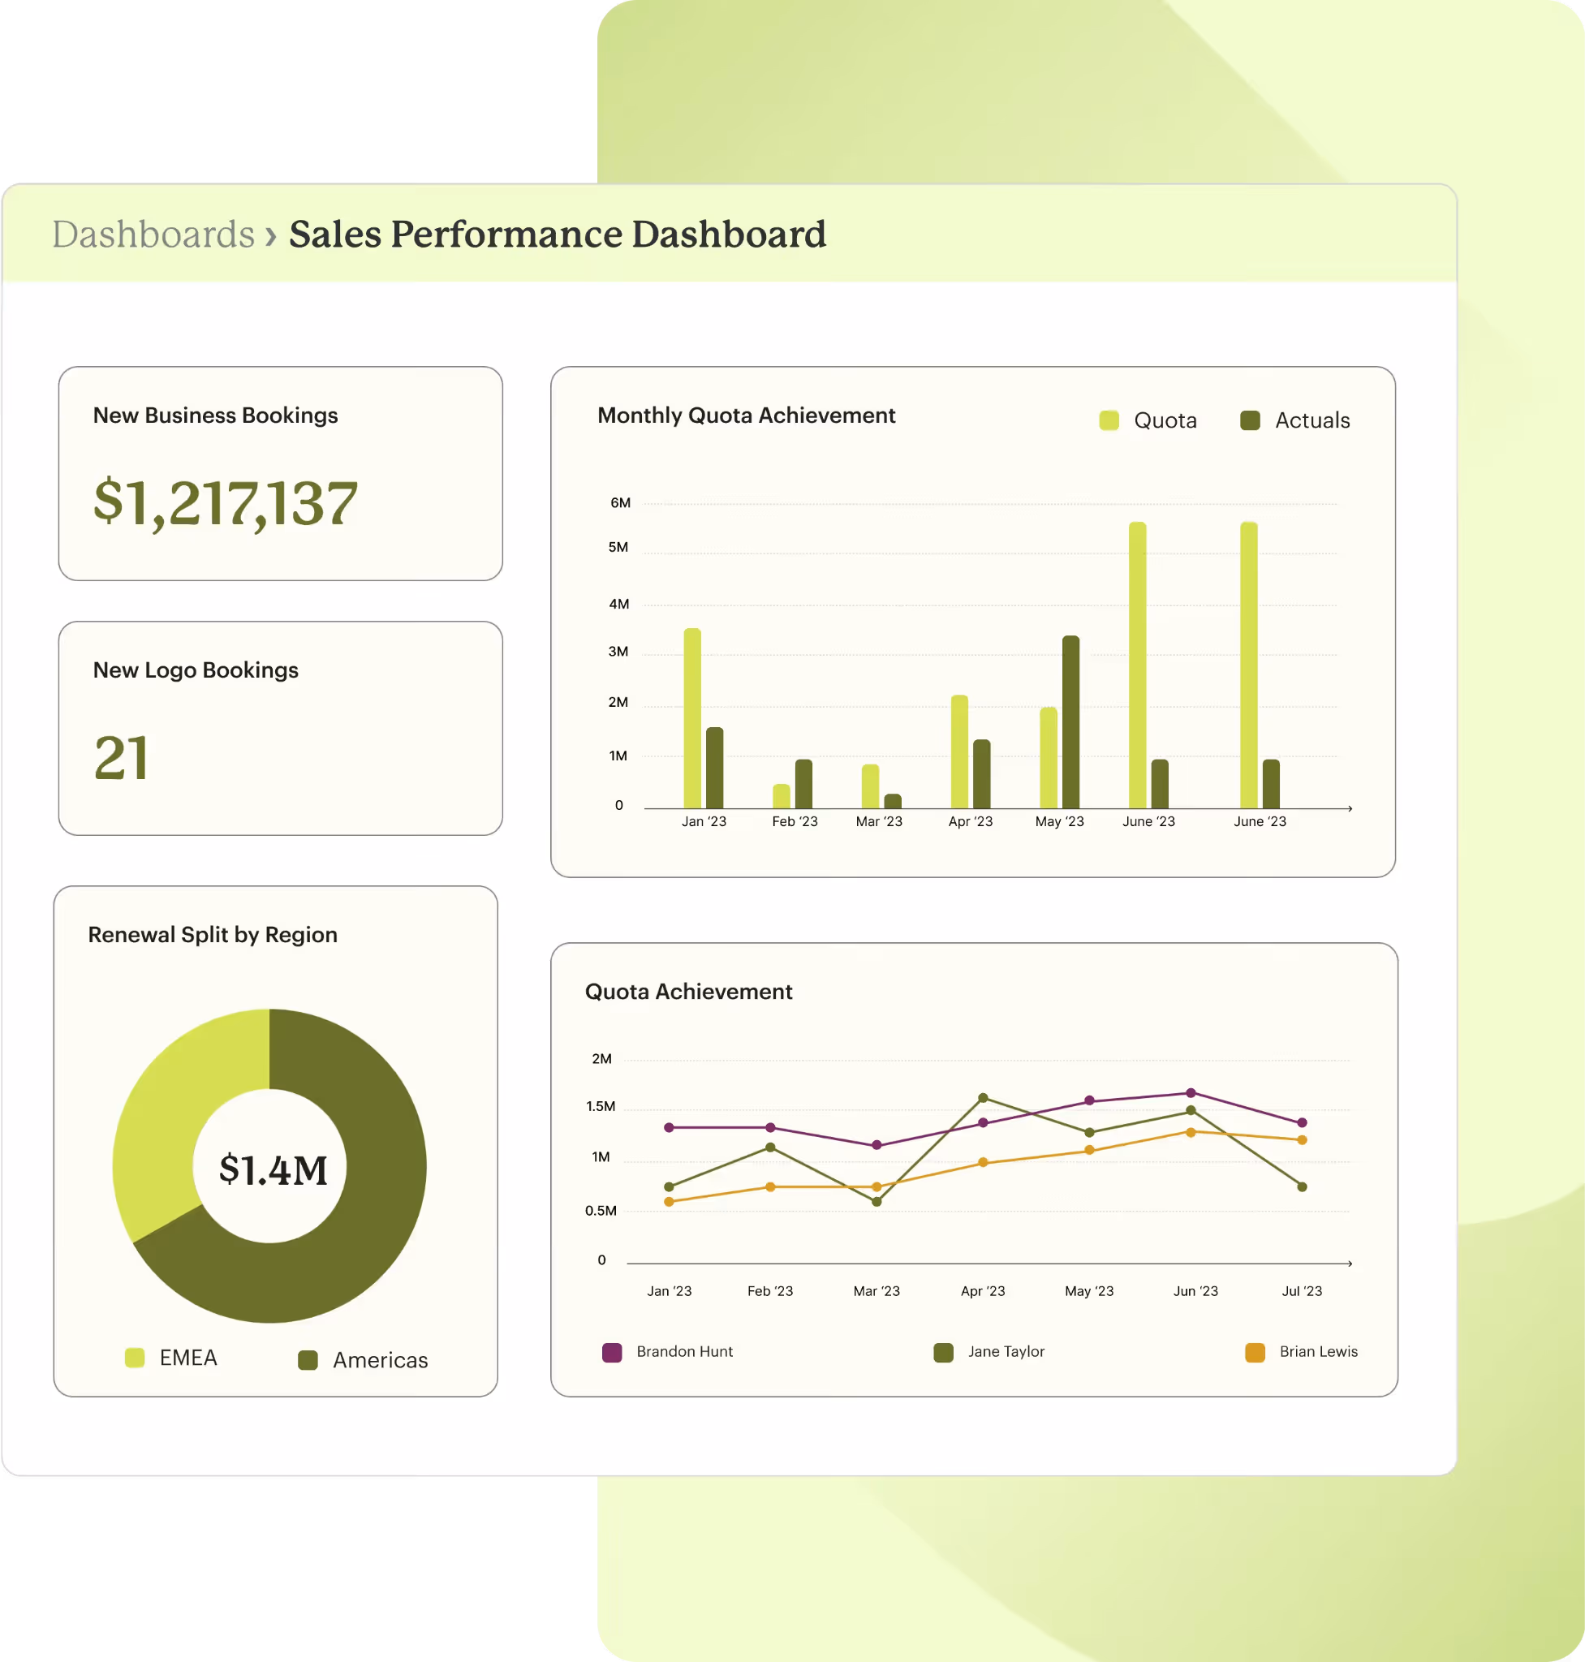This screenshot has width=1585, height=1662.
Task: Click the May '23 actuals bar
Action: 1070,721
